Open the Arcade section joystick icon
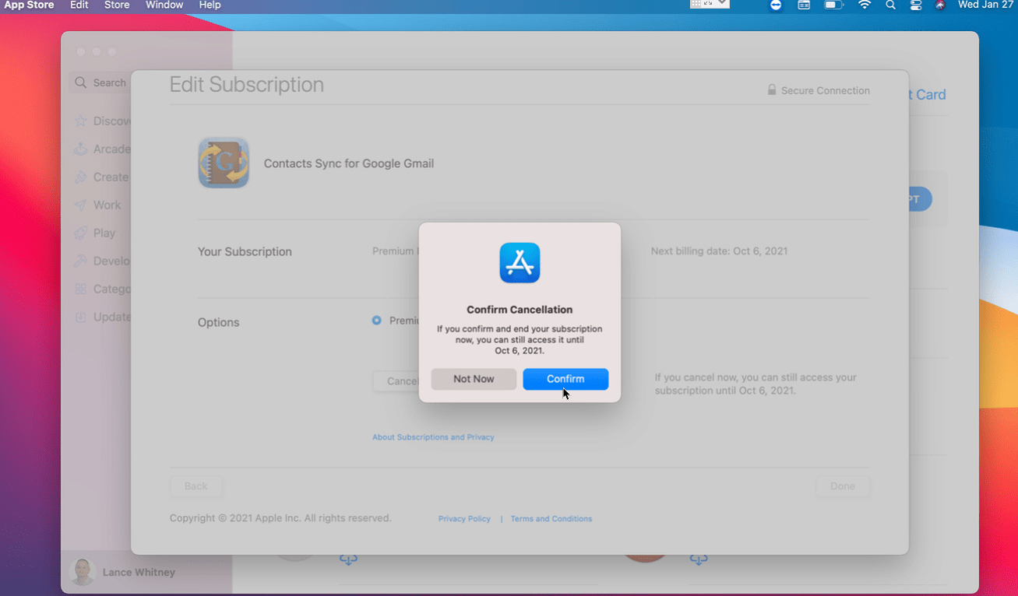1018x596 pixels. tap(80, 149)
